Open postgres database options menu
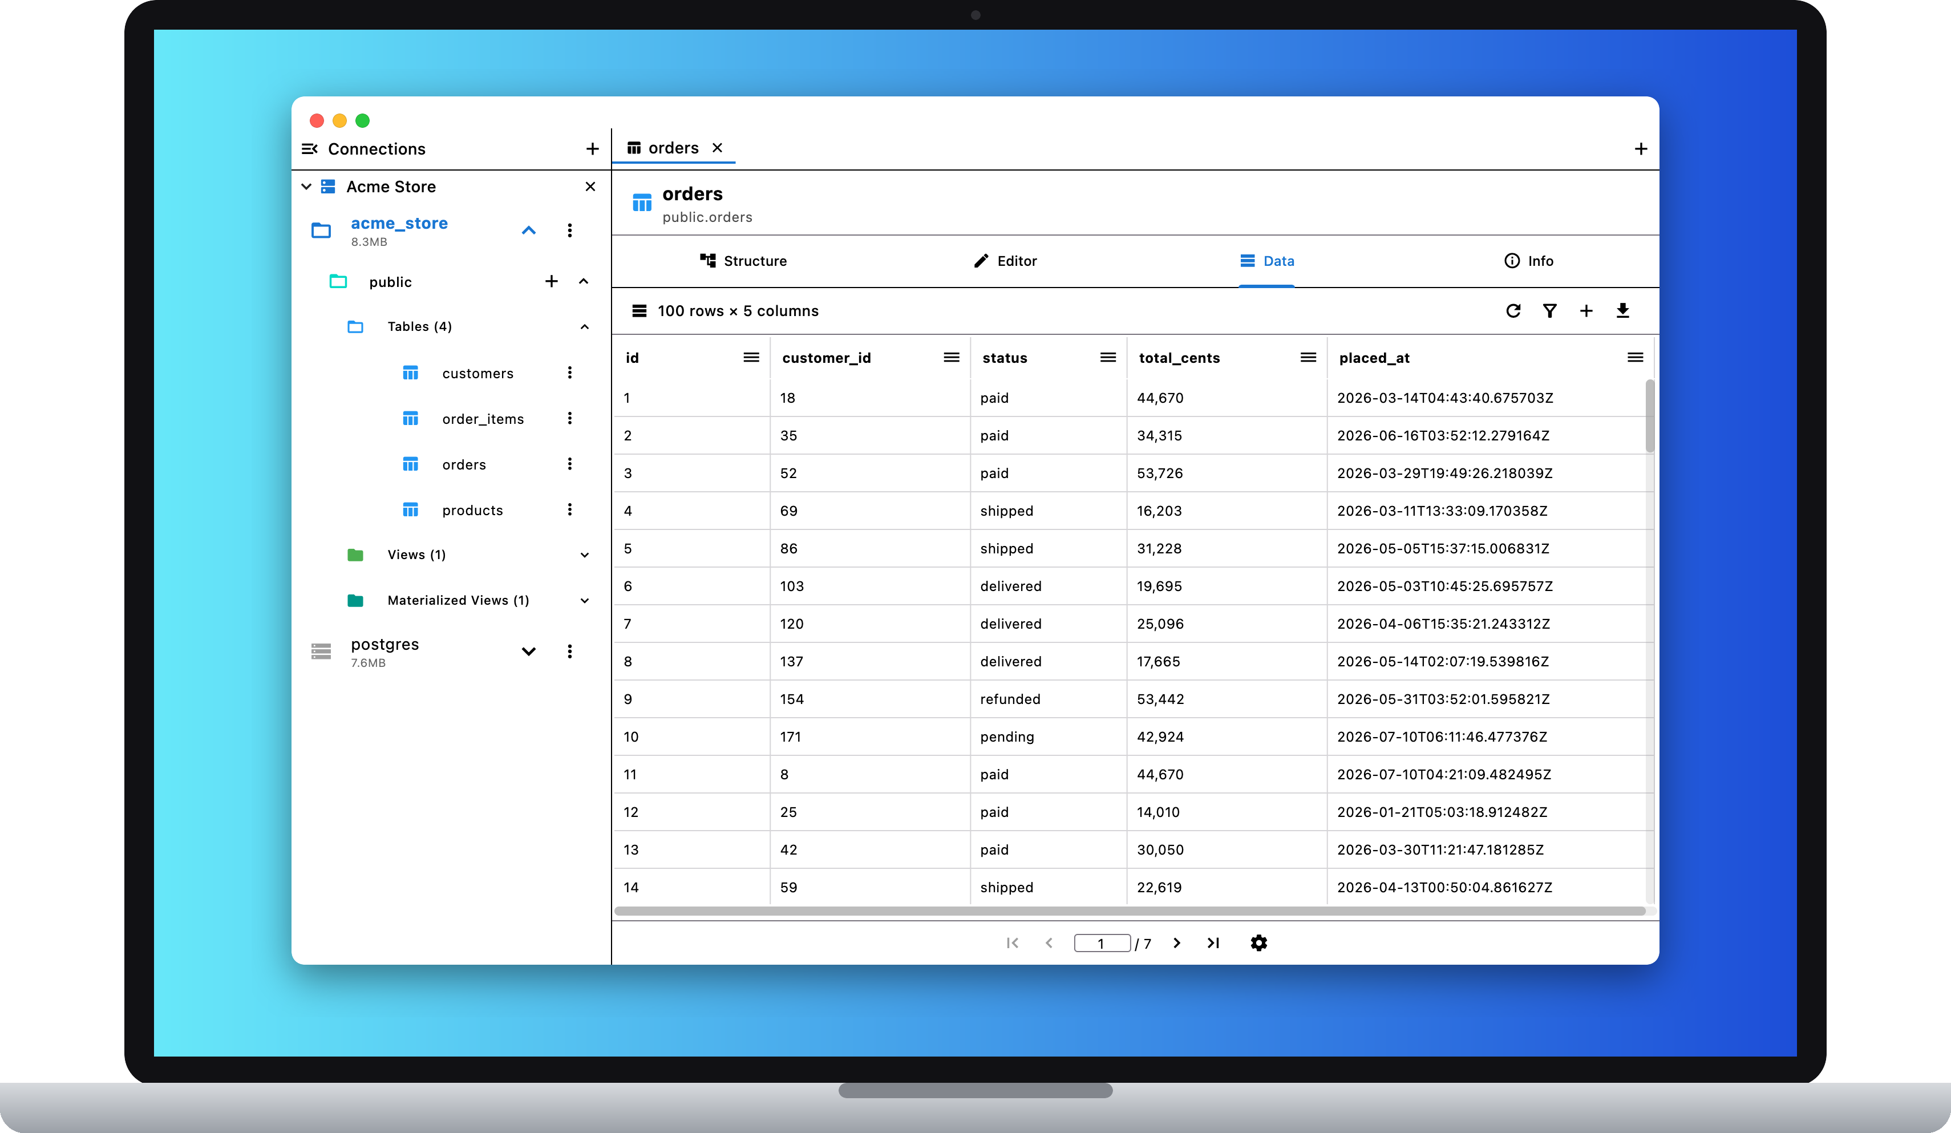 [x=570, y=652]
